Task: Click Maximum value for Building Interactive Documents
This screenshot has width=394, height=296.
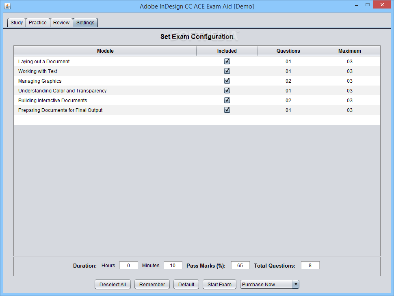Action: tap(350, 100)
